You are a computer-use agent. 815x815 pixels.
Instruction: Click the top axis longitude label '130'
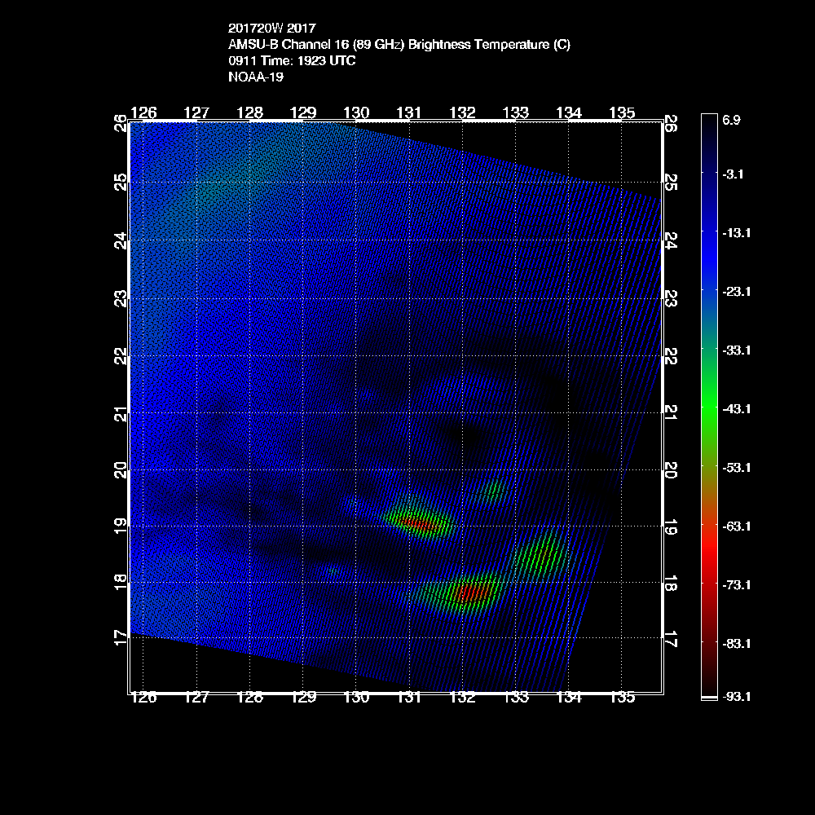356,112
